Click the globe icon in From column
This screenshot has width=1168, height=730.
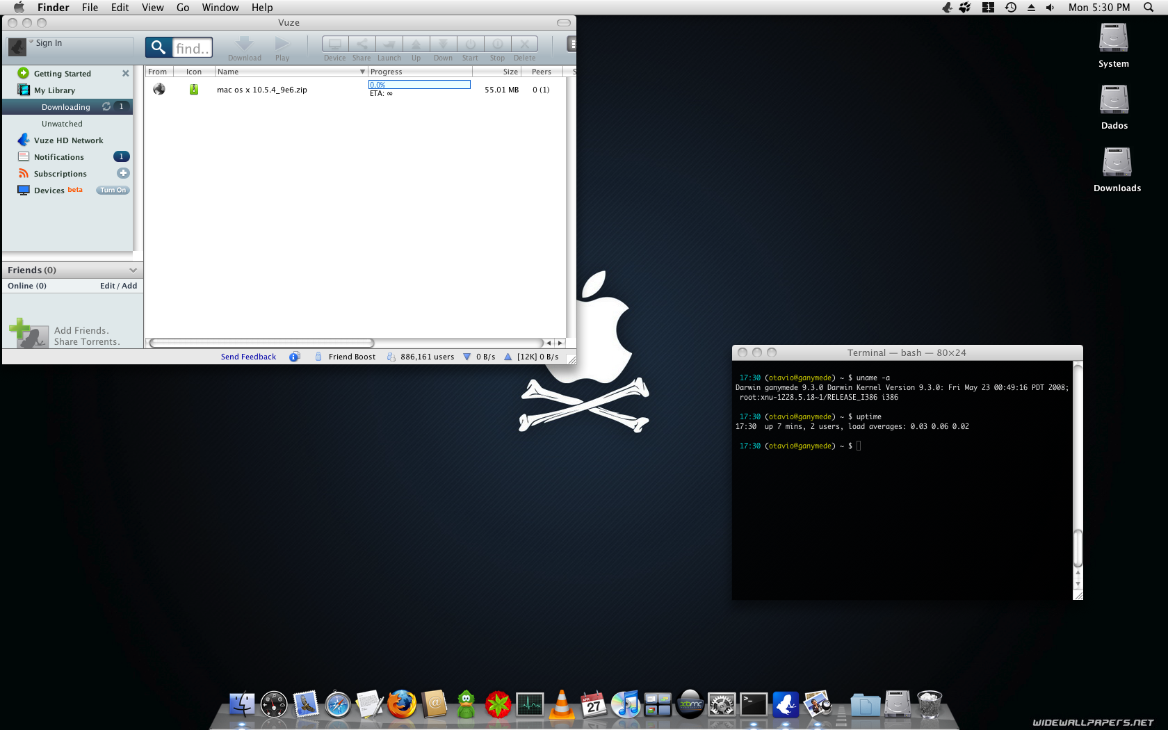point(159,89)
